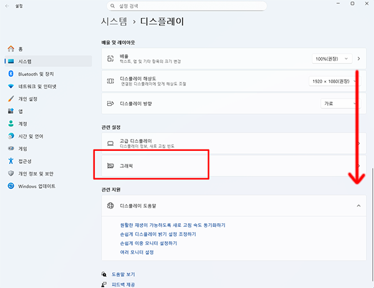Image resolution: width=374 pixels, height=288 pixels.
Task: Click the 설정 검색 search box
Action: pyautogui.click(x=183, y=5)
